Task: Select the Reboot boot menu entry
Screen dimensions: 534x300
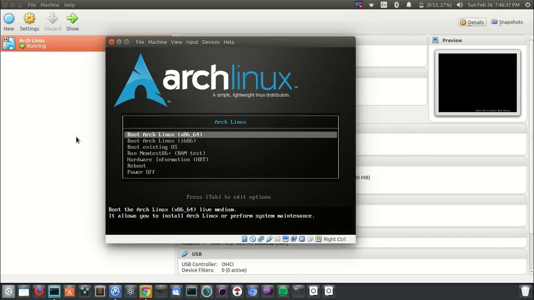Action: [136, 166]
